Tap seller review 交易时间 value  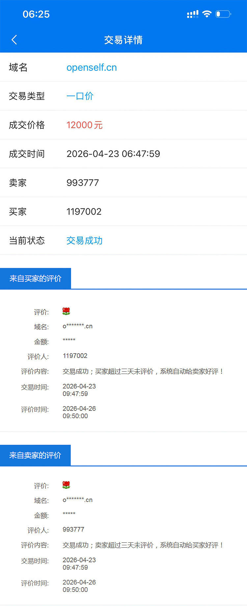point(79,564)
